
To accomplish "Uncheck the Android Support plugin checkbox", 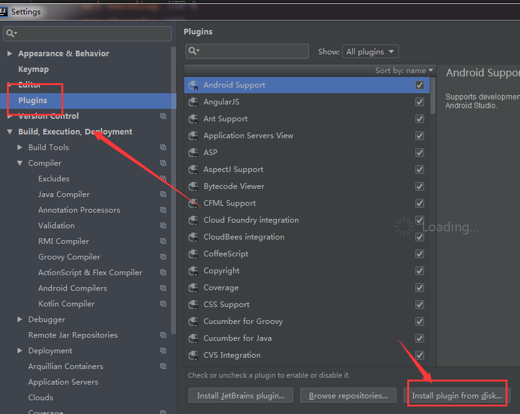I will (x=420, y=85).
